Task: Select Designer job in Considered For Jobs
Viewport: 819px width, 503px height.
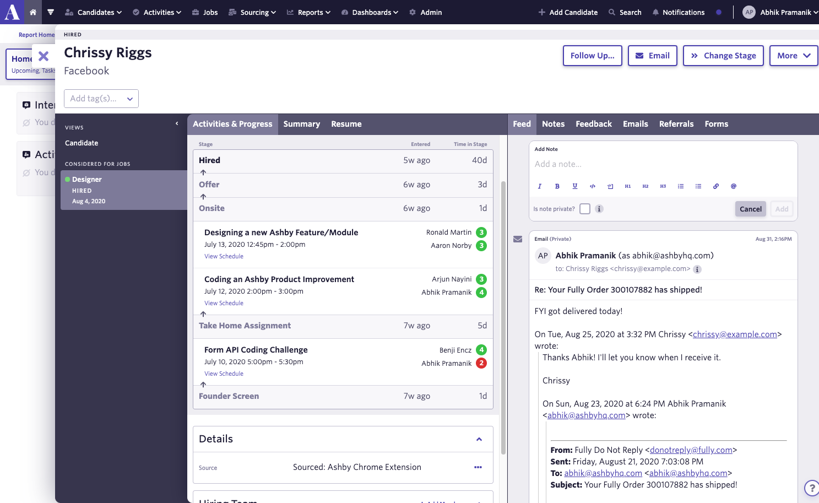Action: pyautogui.click(x=87, y=180)
